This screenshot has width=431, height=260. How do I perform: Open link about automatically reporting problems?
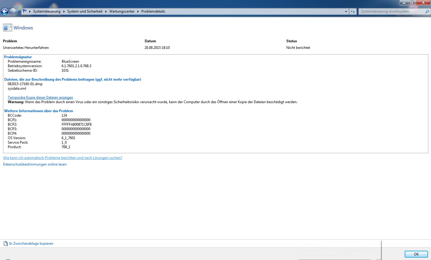63,158
